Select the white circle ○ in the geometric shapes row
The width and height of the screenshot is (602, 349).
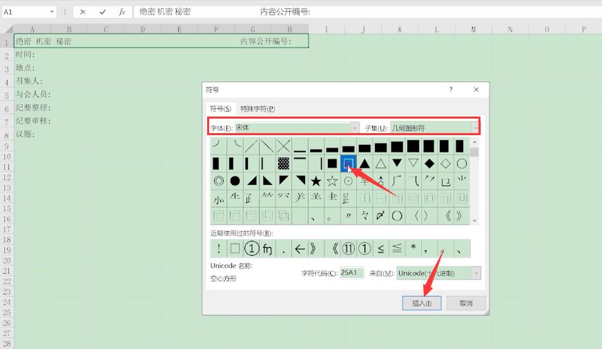pos(461,163)
